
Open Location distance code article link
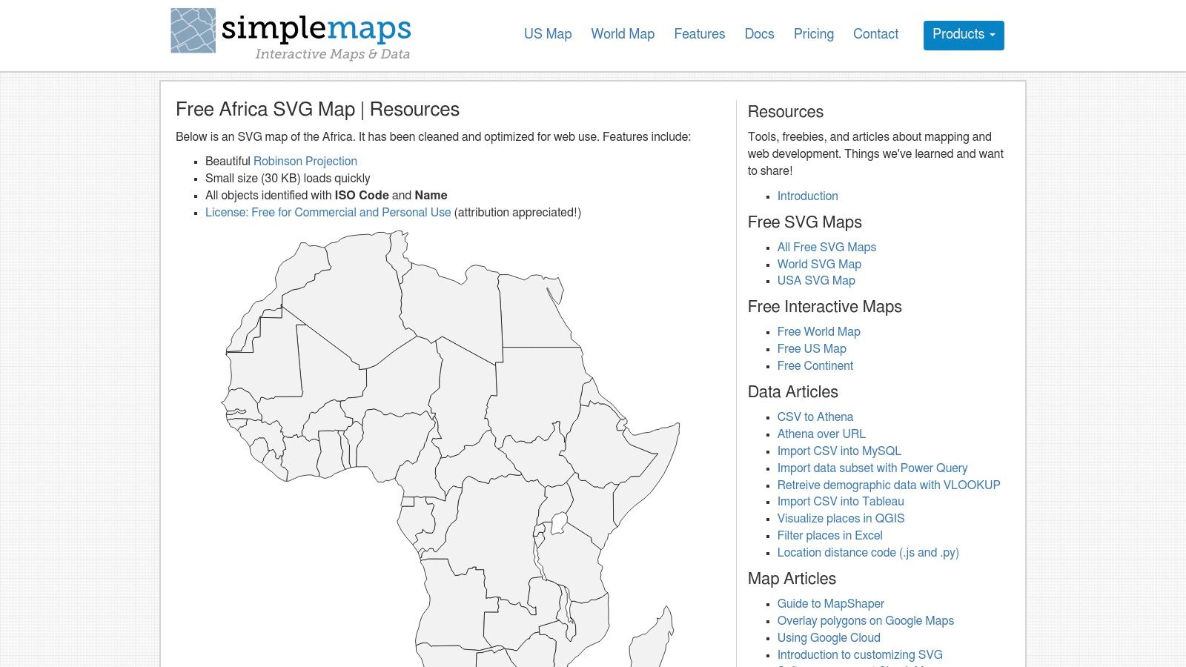[868, 553]
